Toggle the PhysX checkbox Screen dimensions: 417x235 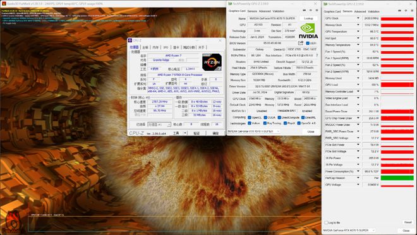(x=285, y=123)
